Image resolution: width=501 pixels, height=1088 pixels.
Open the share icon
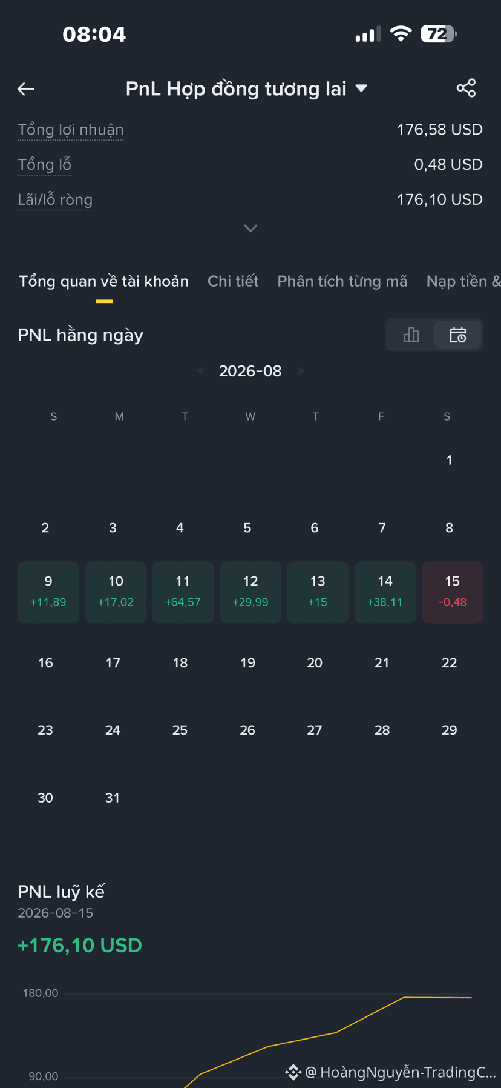(x=466, y=88)
